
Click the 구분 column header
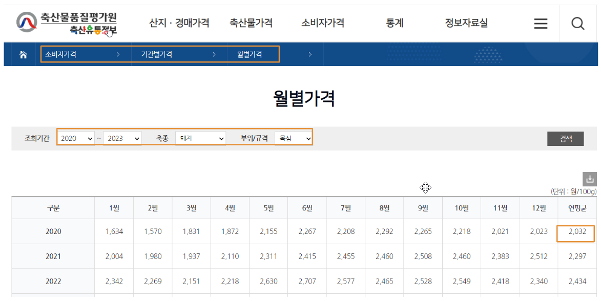pyautogui.click(x=53, y=208)
